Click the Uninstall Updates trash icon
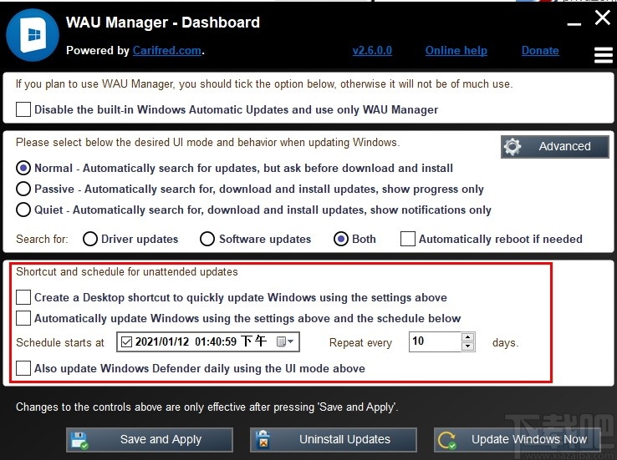The image size is (617, 460). pyautogui.click(x=263, y=440)
